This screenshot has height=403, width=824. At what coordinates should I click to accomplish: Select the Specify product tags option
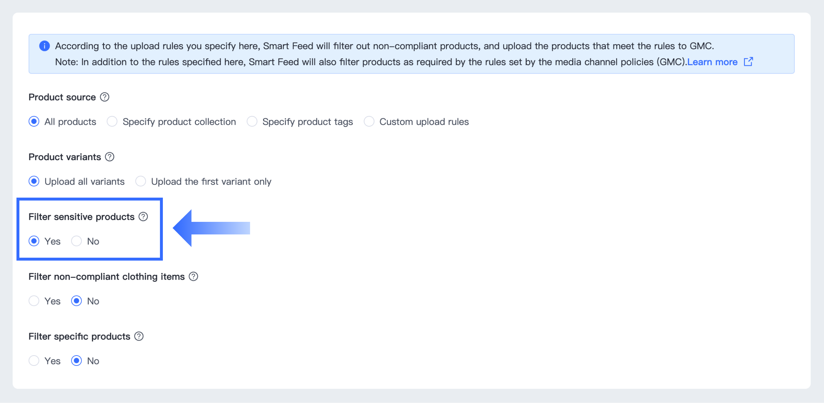(x=252, y=121)
